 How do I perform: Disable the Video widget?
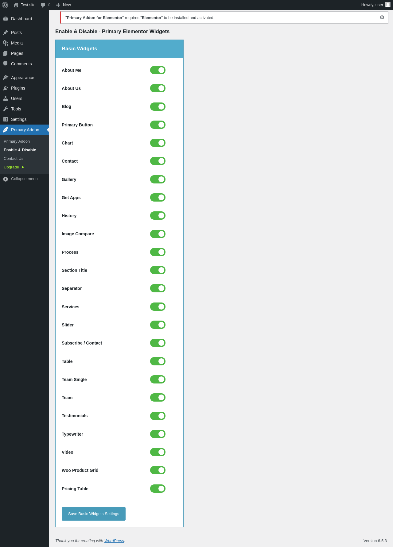click(x=158, y=452)
